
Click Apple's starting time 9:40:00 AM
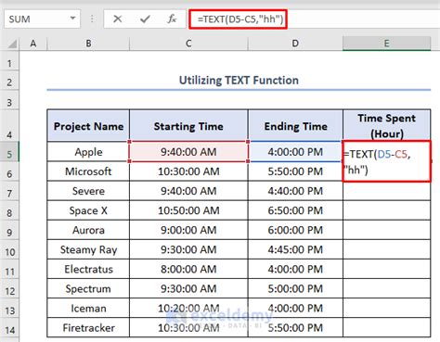tap(188, 152)
